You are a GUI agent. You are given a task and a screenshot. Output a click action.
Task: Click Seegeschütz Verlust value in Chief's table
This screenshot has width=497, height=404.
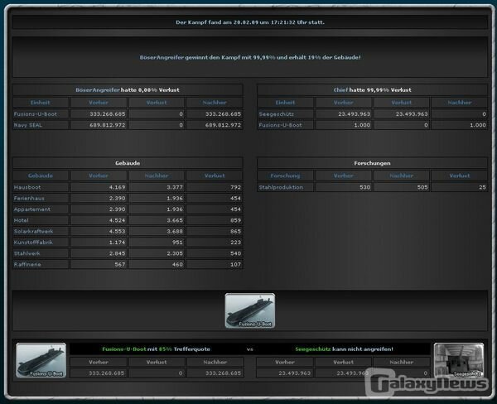pyautogui.click(x=412, y=114)
